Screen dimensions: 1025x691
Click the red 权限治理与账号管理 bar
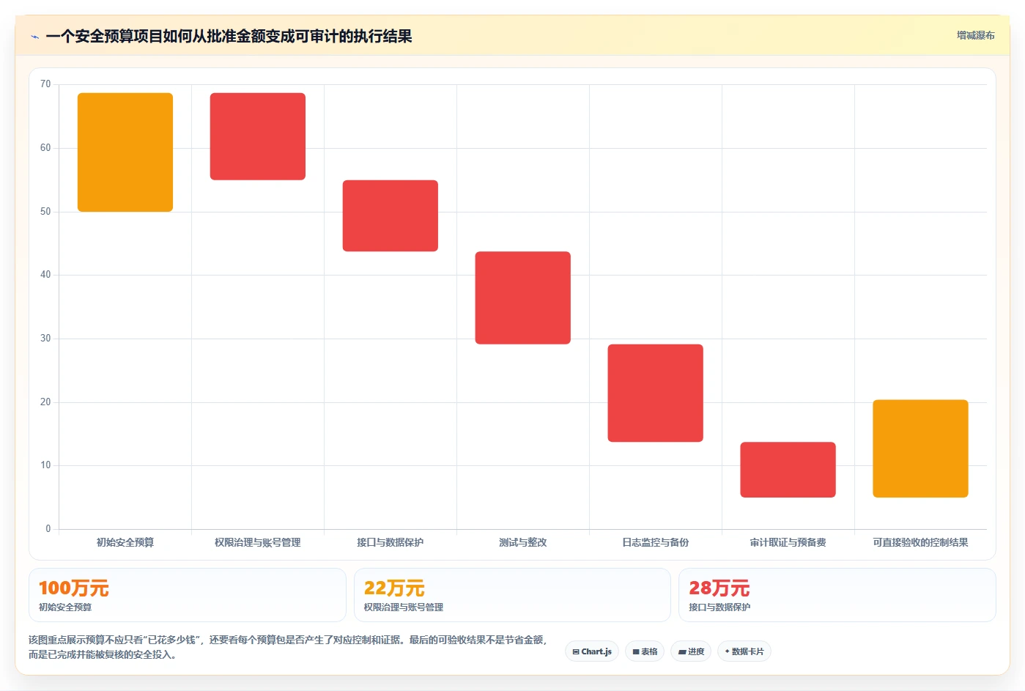258,136
